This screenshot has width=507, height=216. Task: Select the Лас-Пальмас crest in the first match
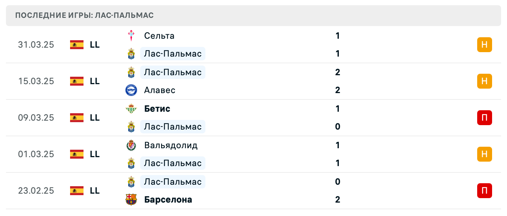(x=131, y=54)
